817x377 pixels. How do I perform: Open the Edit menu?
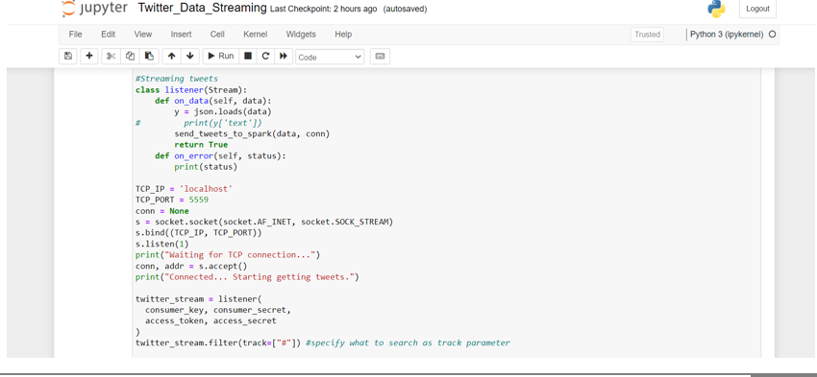109,35
